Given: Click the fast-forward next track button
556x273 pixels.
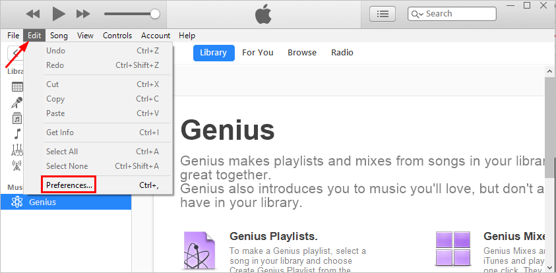Looking at the screenshot, I should pos(83,15).
